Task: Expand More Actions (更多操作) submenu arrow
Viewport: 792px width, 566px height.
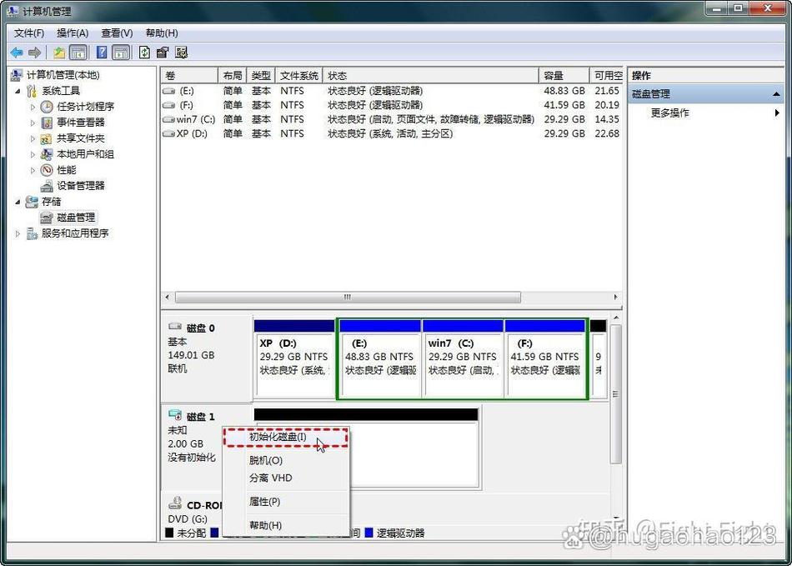Action: pyautogui.click(x=777, y=113)
